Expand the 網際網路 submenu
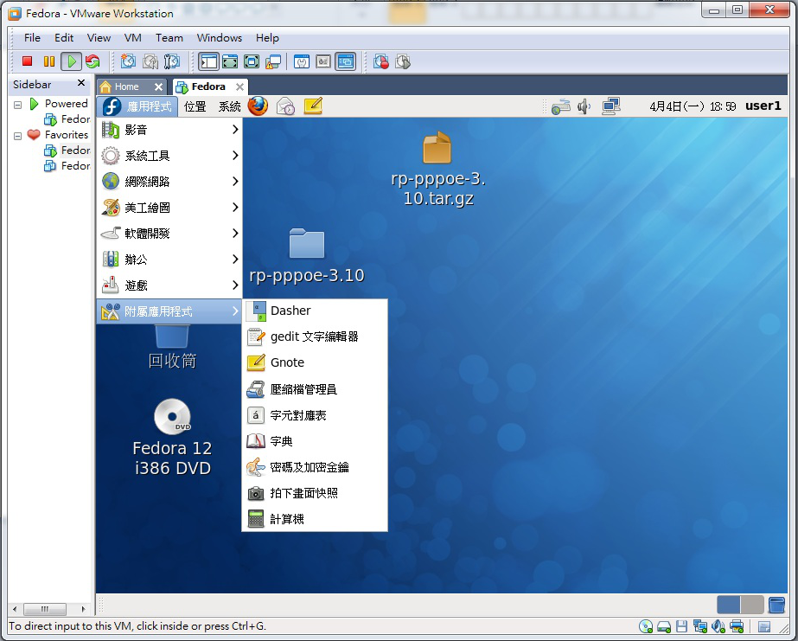 click(169, 182)
